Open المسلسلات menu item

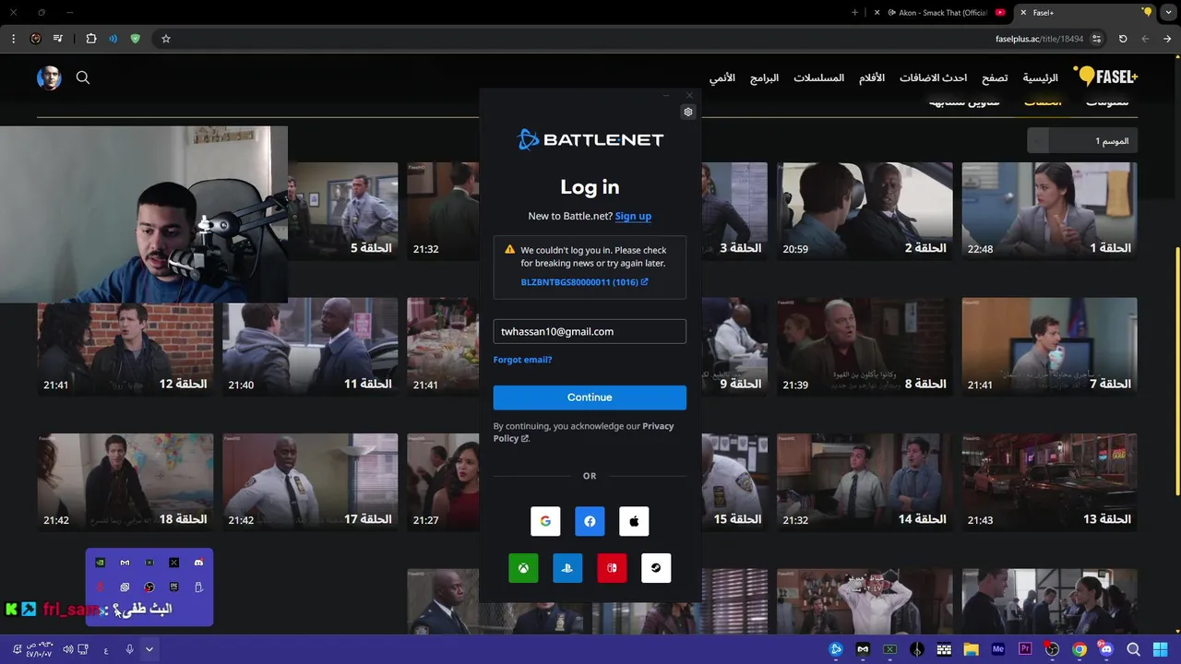(x=819, y=77)
